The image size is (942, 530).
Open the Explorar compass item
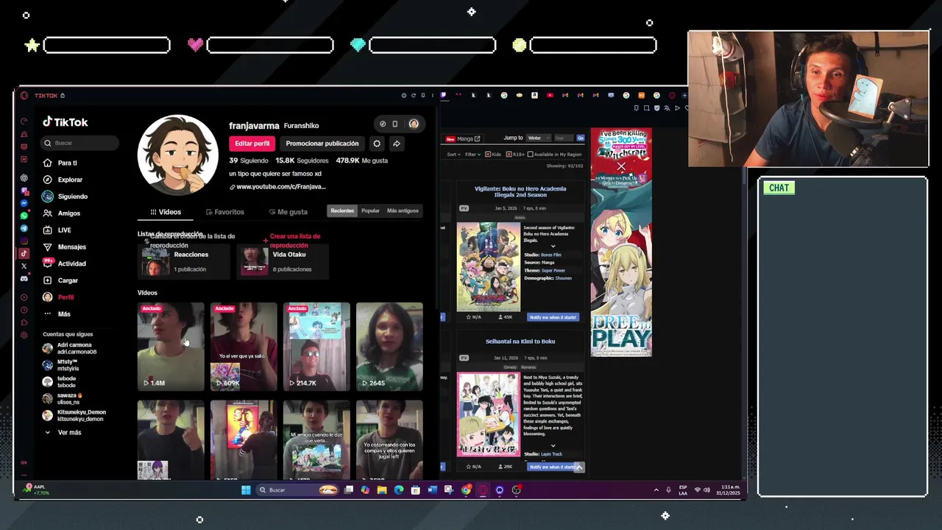coord(62,180)
